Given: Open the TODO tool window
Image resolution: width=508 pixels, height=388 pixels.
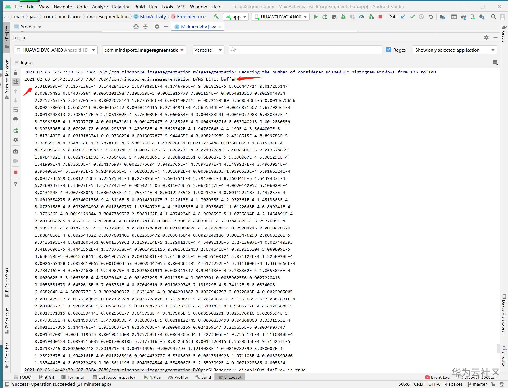Looking at the screenshot, I should click(x=23, y=377).
